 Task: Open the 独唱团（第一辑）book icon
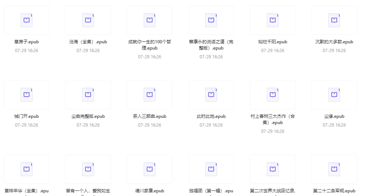[211, 169]
